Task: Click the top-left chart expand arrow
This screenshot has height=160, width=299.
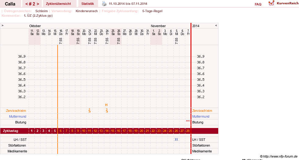Action: click(2, 25)
